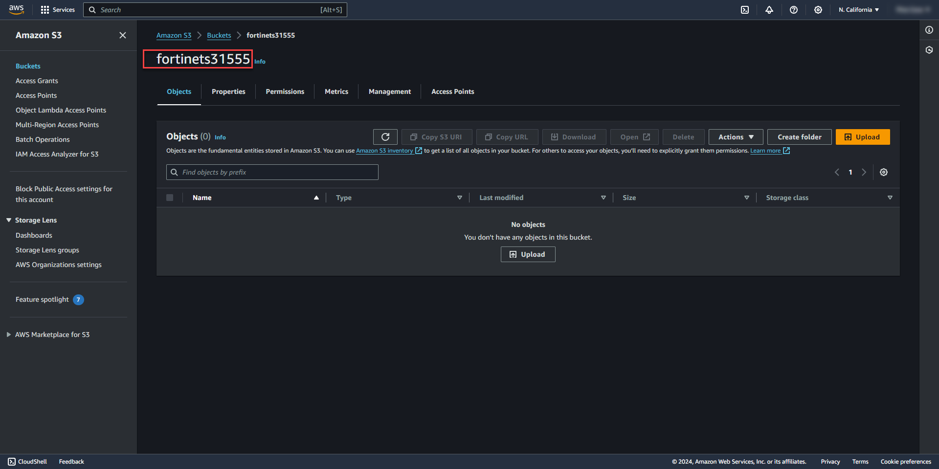Expand AWS Marketplace for S3
Screen dimensions: 939x469
[9, 335]
